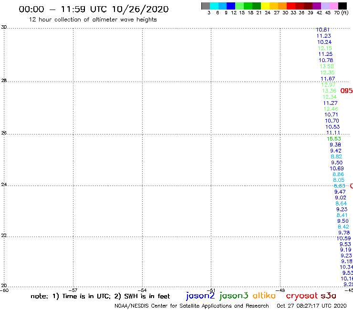Screen dimensions: 353x310
Task: Select the light blue value 8.64
Action: (x=341, y=204)
